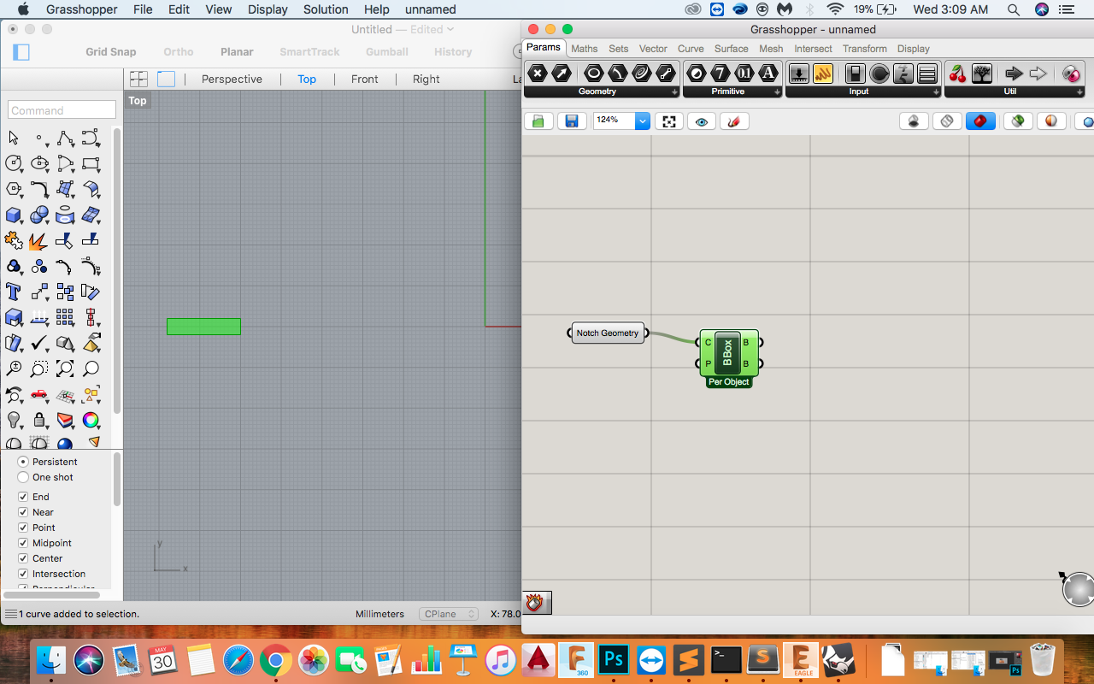Open the Transform tab
Image resolution: width=1094 pixels, height=684 pixels.
[865, 49]
